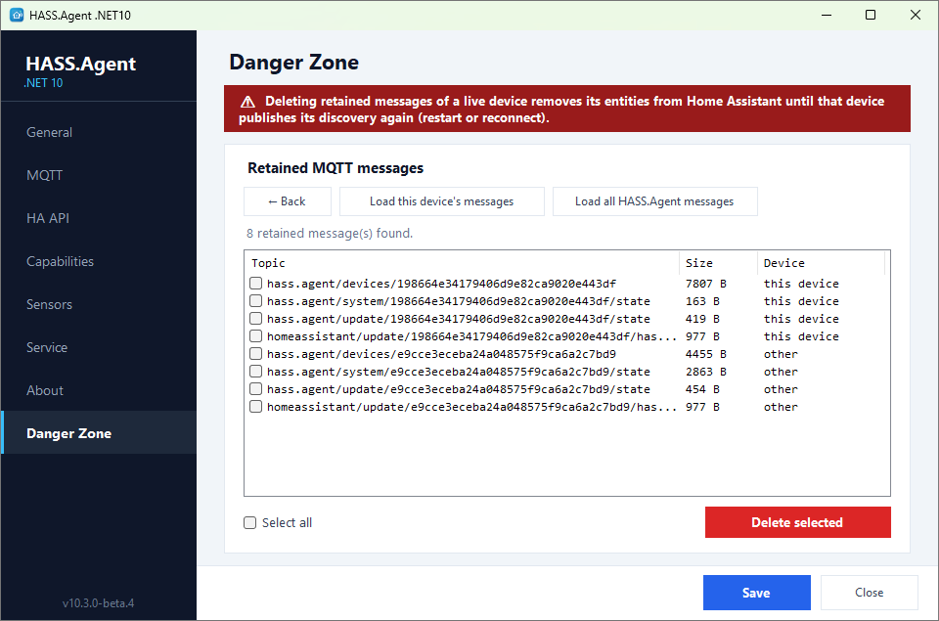Load all HASS.Agent messages
Image resolution: width=939 pixels, height=621 pixels.
point(654,201)
